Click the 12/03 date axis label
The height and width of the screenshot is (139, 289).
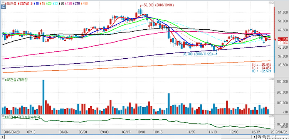[234, 132]
